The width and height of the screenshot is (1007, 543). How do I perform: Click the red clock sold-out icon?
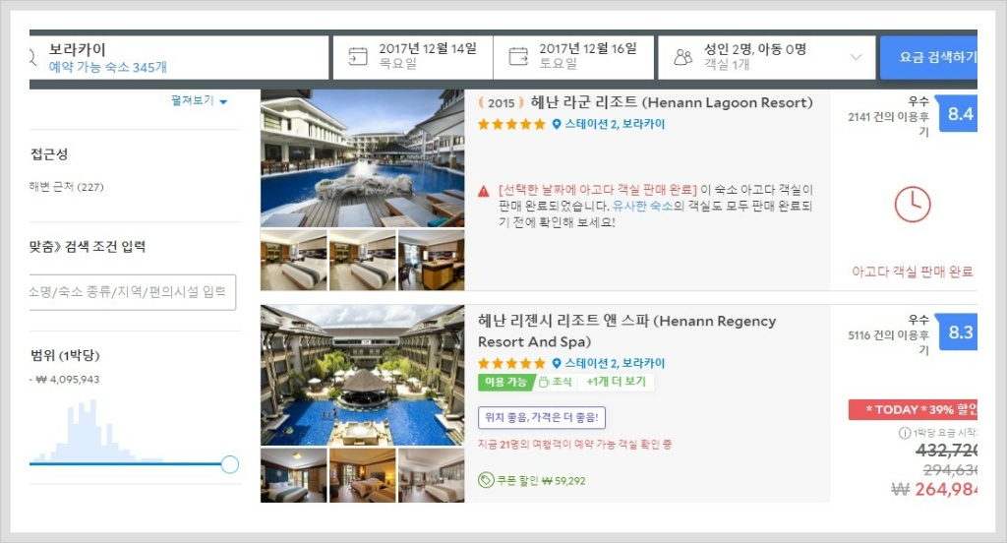click(x=912, y=205)
